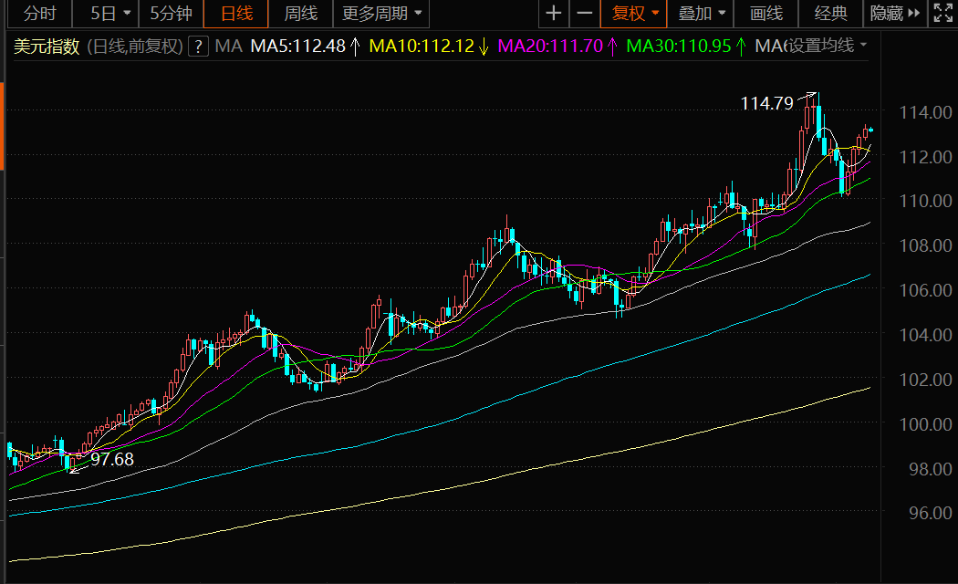958x584 pixels.
Task: Click the 98.00 price axis label
Action: pos(930,468)
